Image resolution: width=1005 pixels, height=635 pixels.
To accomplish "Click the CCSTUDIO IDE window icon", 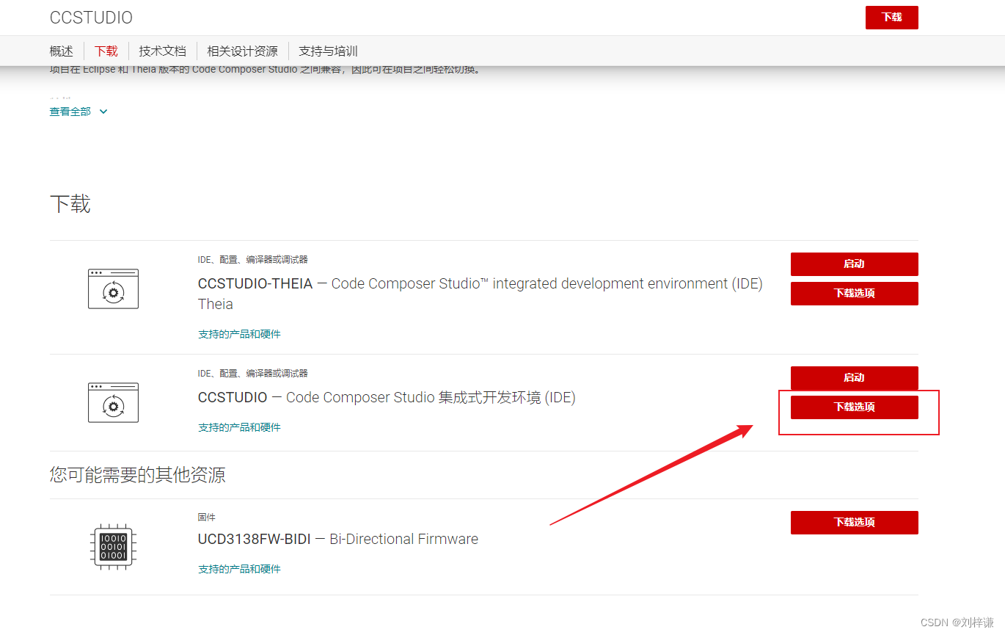I will [113, 402].
